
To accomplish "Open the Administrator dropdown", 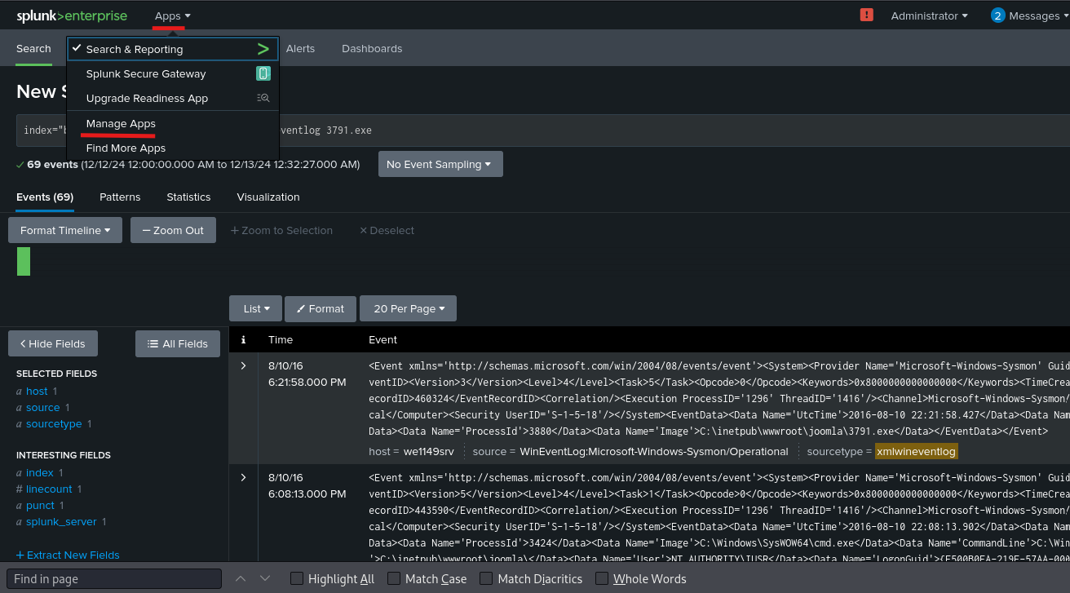I will (929, 15).
